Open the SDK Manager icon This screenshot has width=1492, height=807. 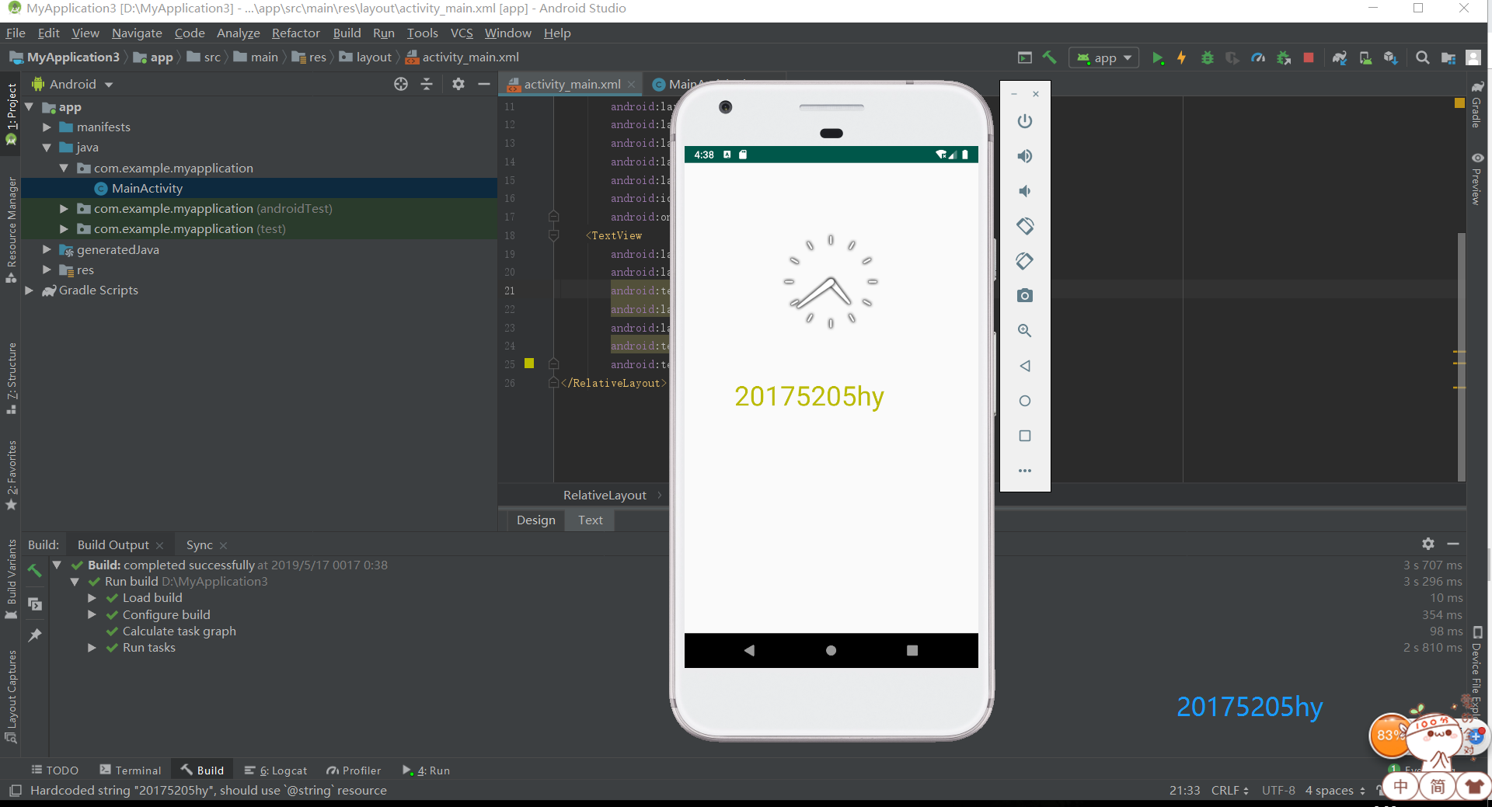tap(1391, 57)
